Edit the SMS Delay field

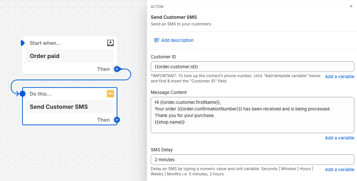click(x=253, y=160)
